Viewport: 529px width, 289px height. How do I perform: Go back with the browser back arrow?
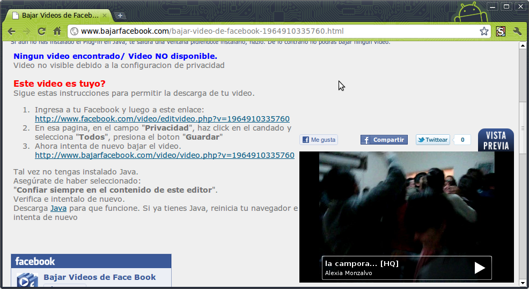11,31
